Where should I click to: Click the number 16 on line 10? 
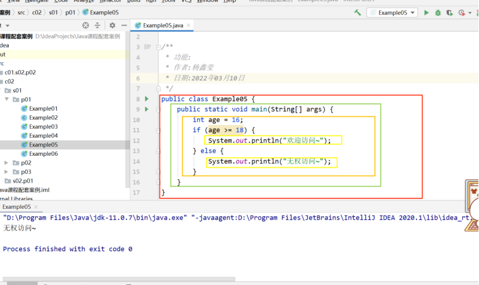(x=236, y=120)
